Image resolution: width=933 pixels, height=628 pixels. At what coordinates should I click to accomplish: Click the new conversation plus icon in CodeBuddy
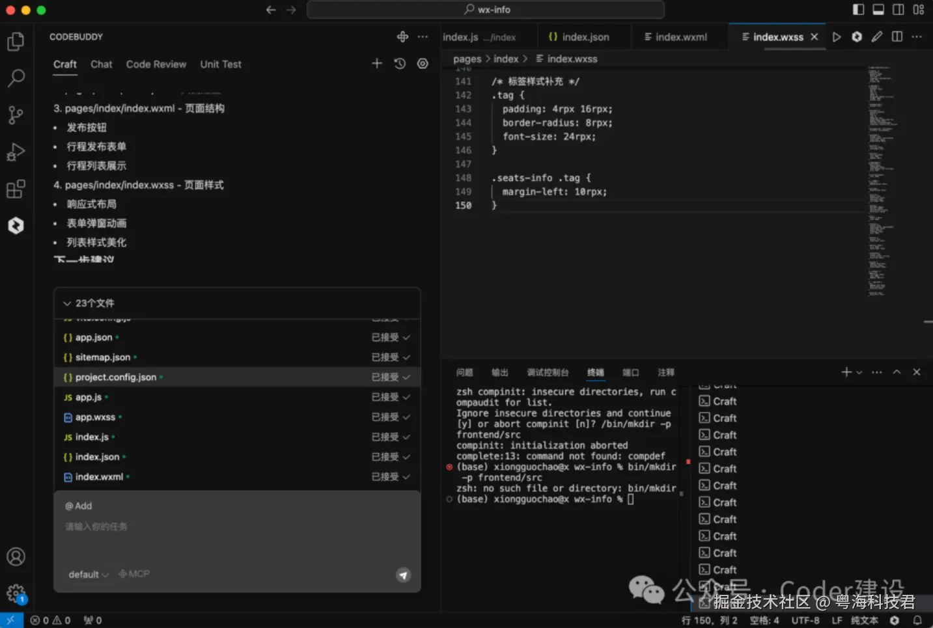coord(377,63)
